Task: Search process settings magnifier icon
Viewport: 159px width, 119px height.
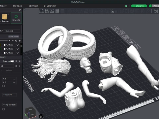Action: [x=20, y=66]
